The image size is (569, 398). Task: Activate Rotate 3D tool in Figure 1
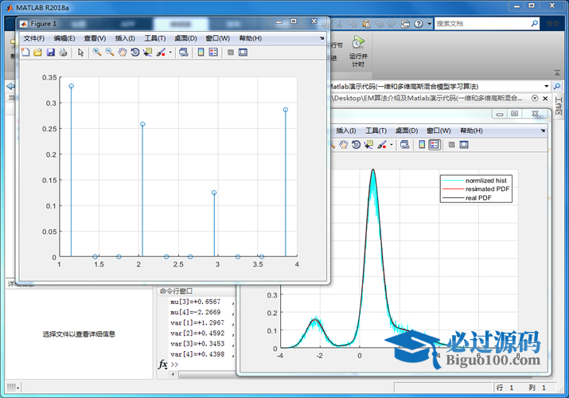coord(135,53)
